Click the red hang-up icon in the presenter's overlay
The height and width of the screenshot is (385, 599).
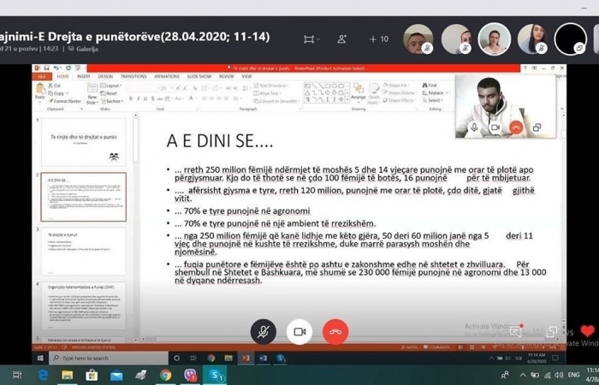[515, 127]
